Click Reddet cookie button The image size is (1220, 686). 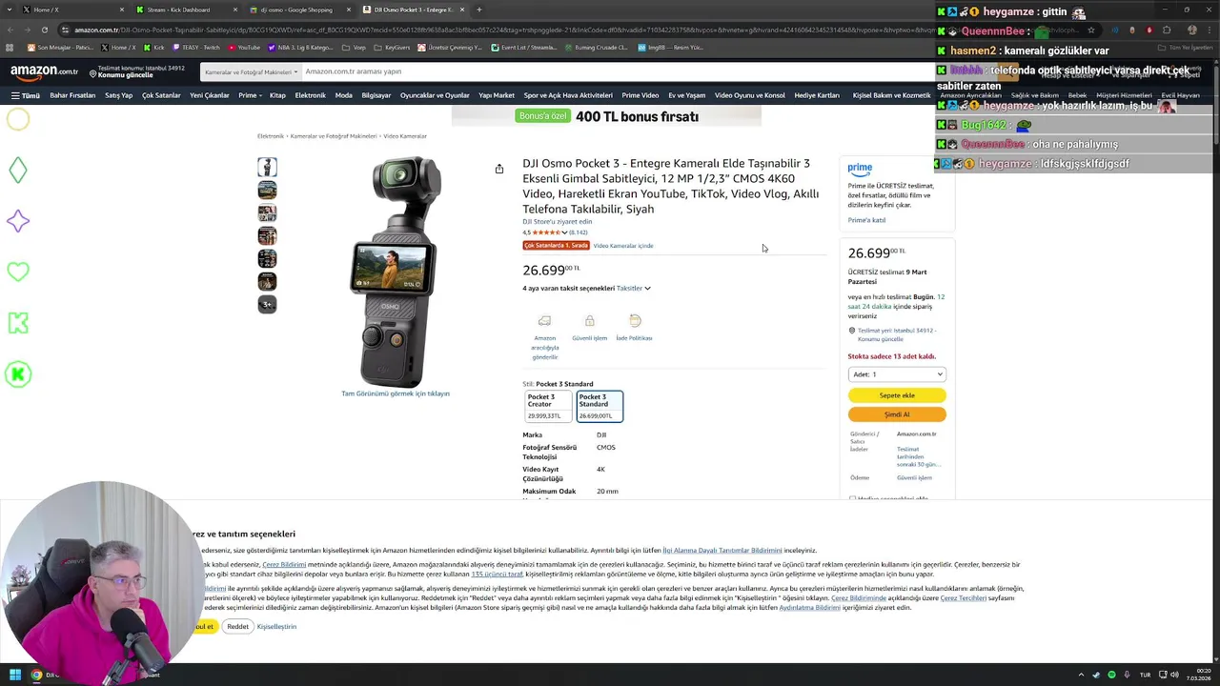237,626
